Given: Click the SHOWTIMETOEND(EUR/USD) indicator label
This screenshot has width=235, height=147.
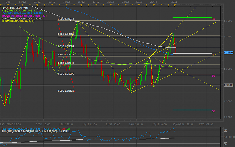Looking at the screenshot, I should click(x=24, y=16).
